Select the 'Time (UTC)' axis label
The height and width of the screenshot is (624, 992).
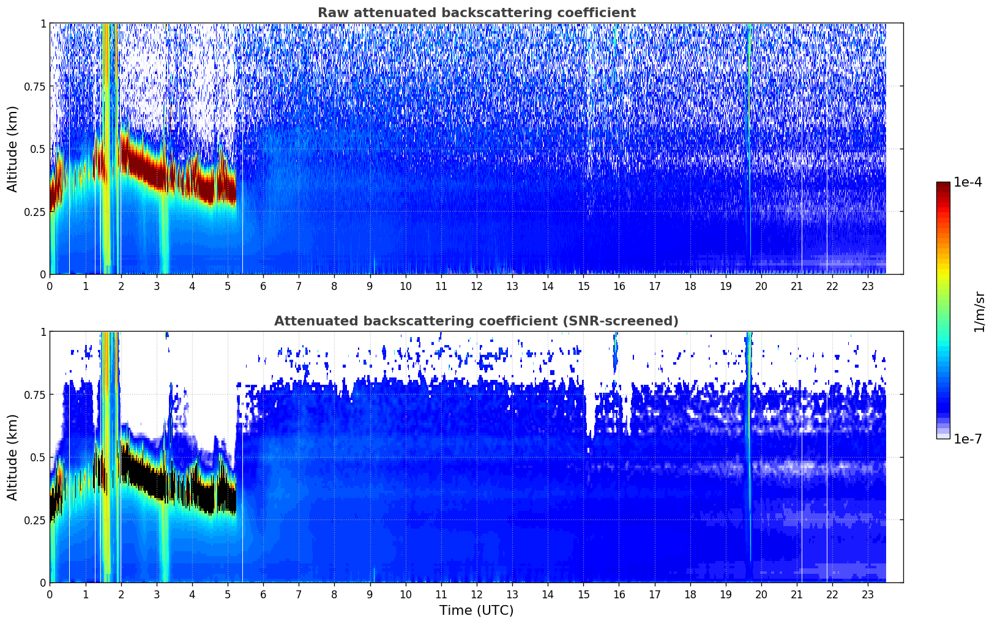click(x=476, y=611)
